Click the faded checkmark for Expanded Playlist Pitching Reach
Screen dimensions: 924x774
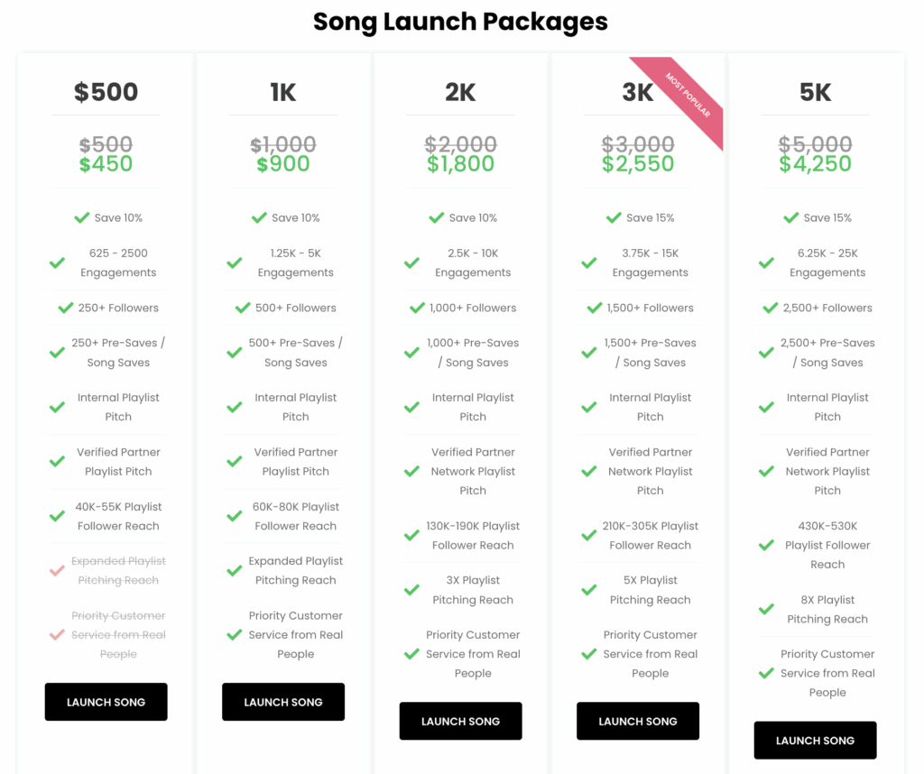57,571
